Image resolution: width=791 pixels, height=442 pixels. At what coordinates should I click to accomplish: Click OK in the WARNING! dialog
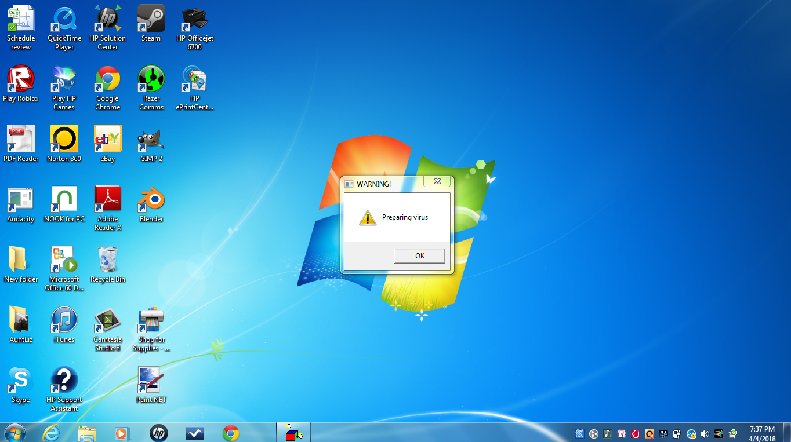420,255
